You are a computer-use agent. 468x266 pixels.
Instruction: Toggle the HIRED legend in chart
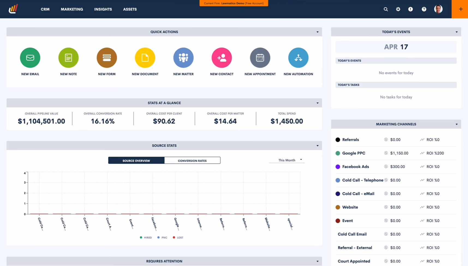147,237
